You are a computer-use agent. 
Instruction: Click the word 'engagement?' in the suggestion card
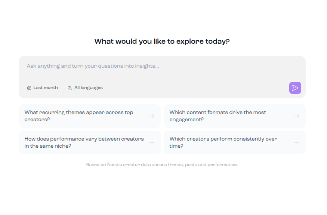tap(186, 120)
